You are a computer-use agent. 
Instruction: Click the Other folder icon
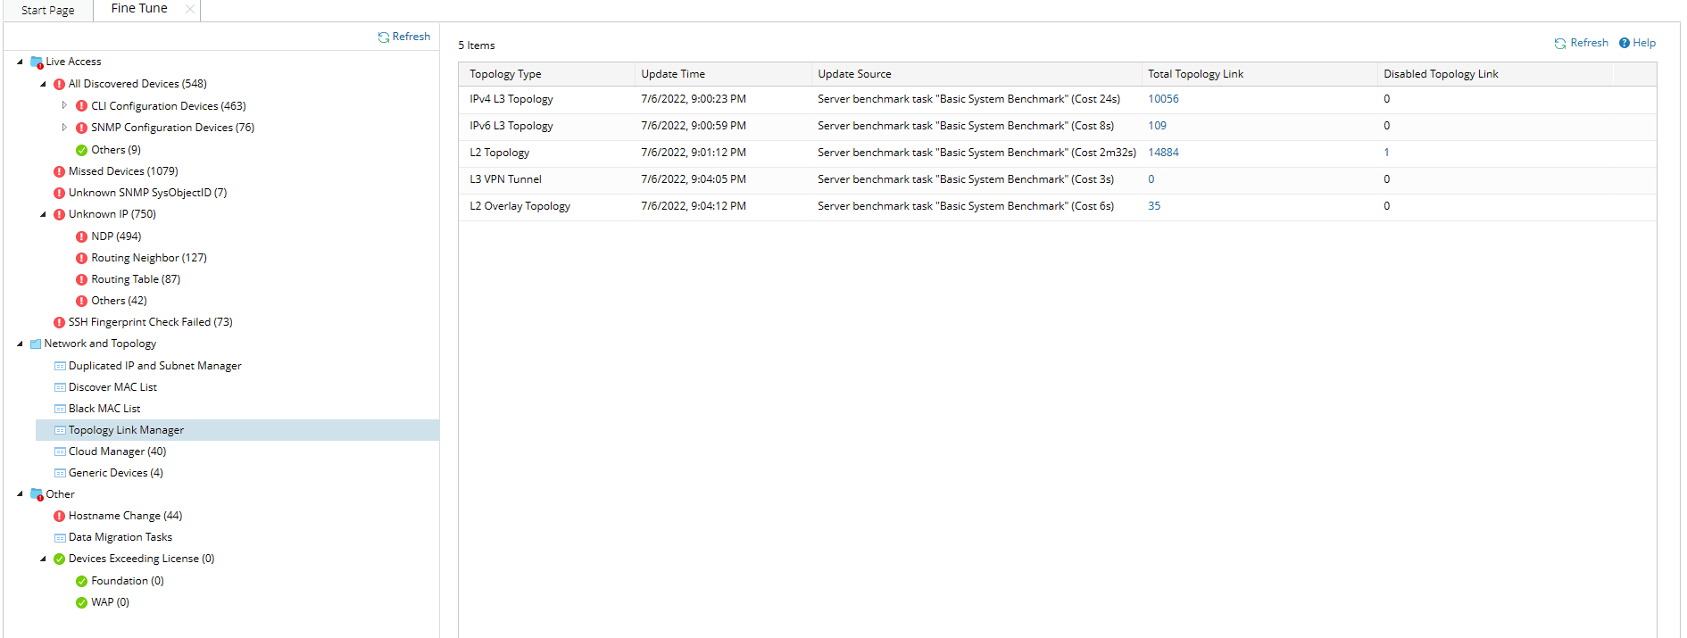coord(37,494)
